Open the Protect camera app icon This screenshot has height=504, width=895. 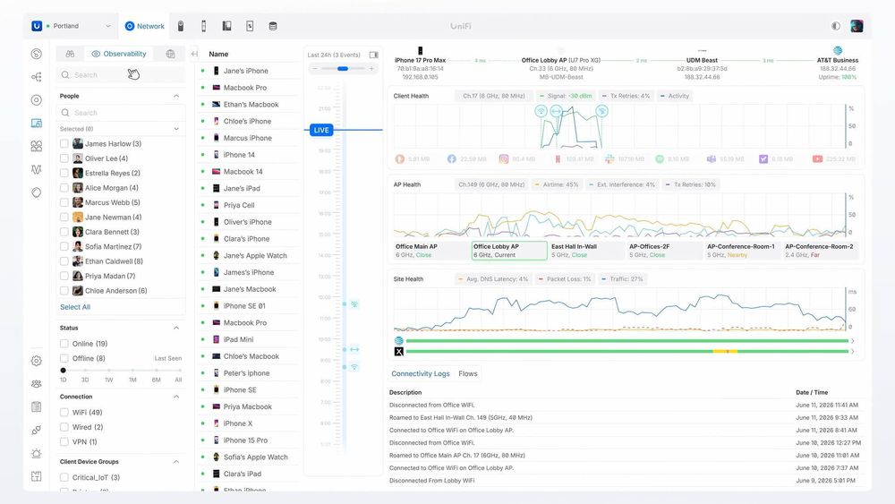[x=181, y=26]
